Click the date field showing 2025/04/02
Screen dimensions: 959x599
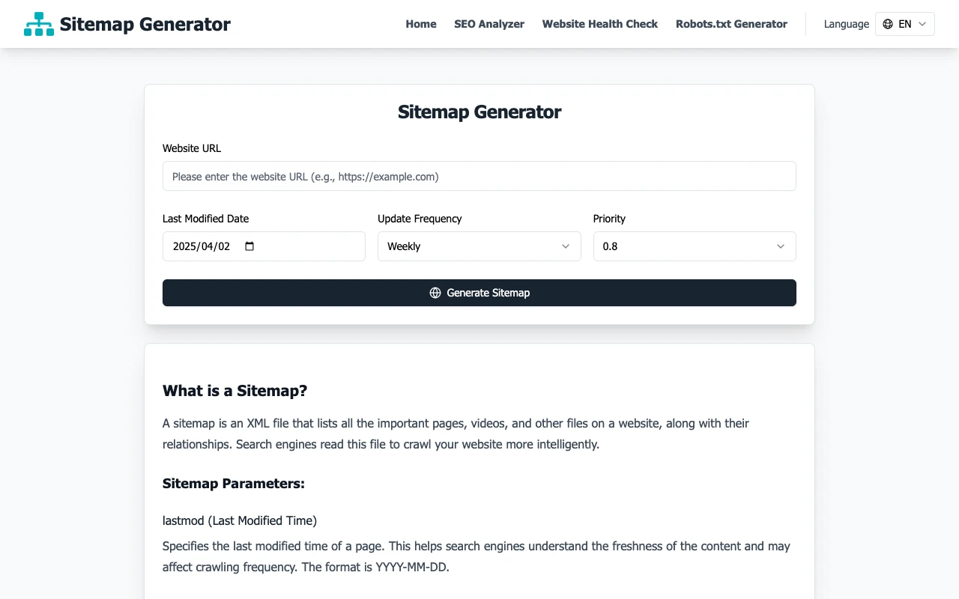(x=202, y=246)
